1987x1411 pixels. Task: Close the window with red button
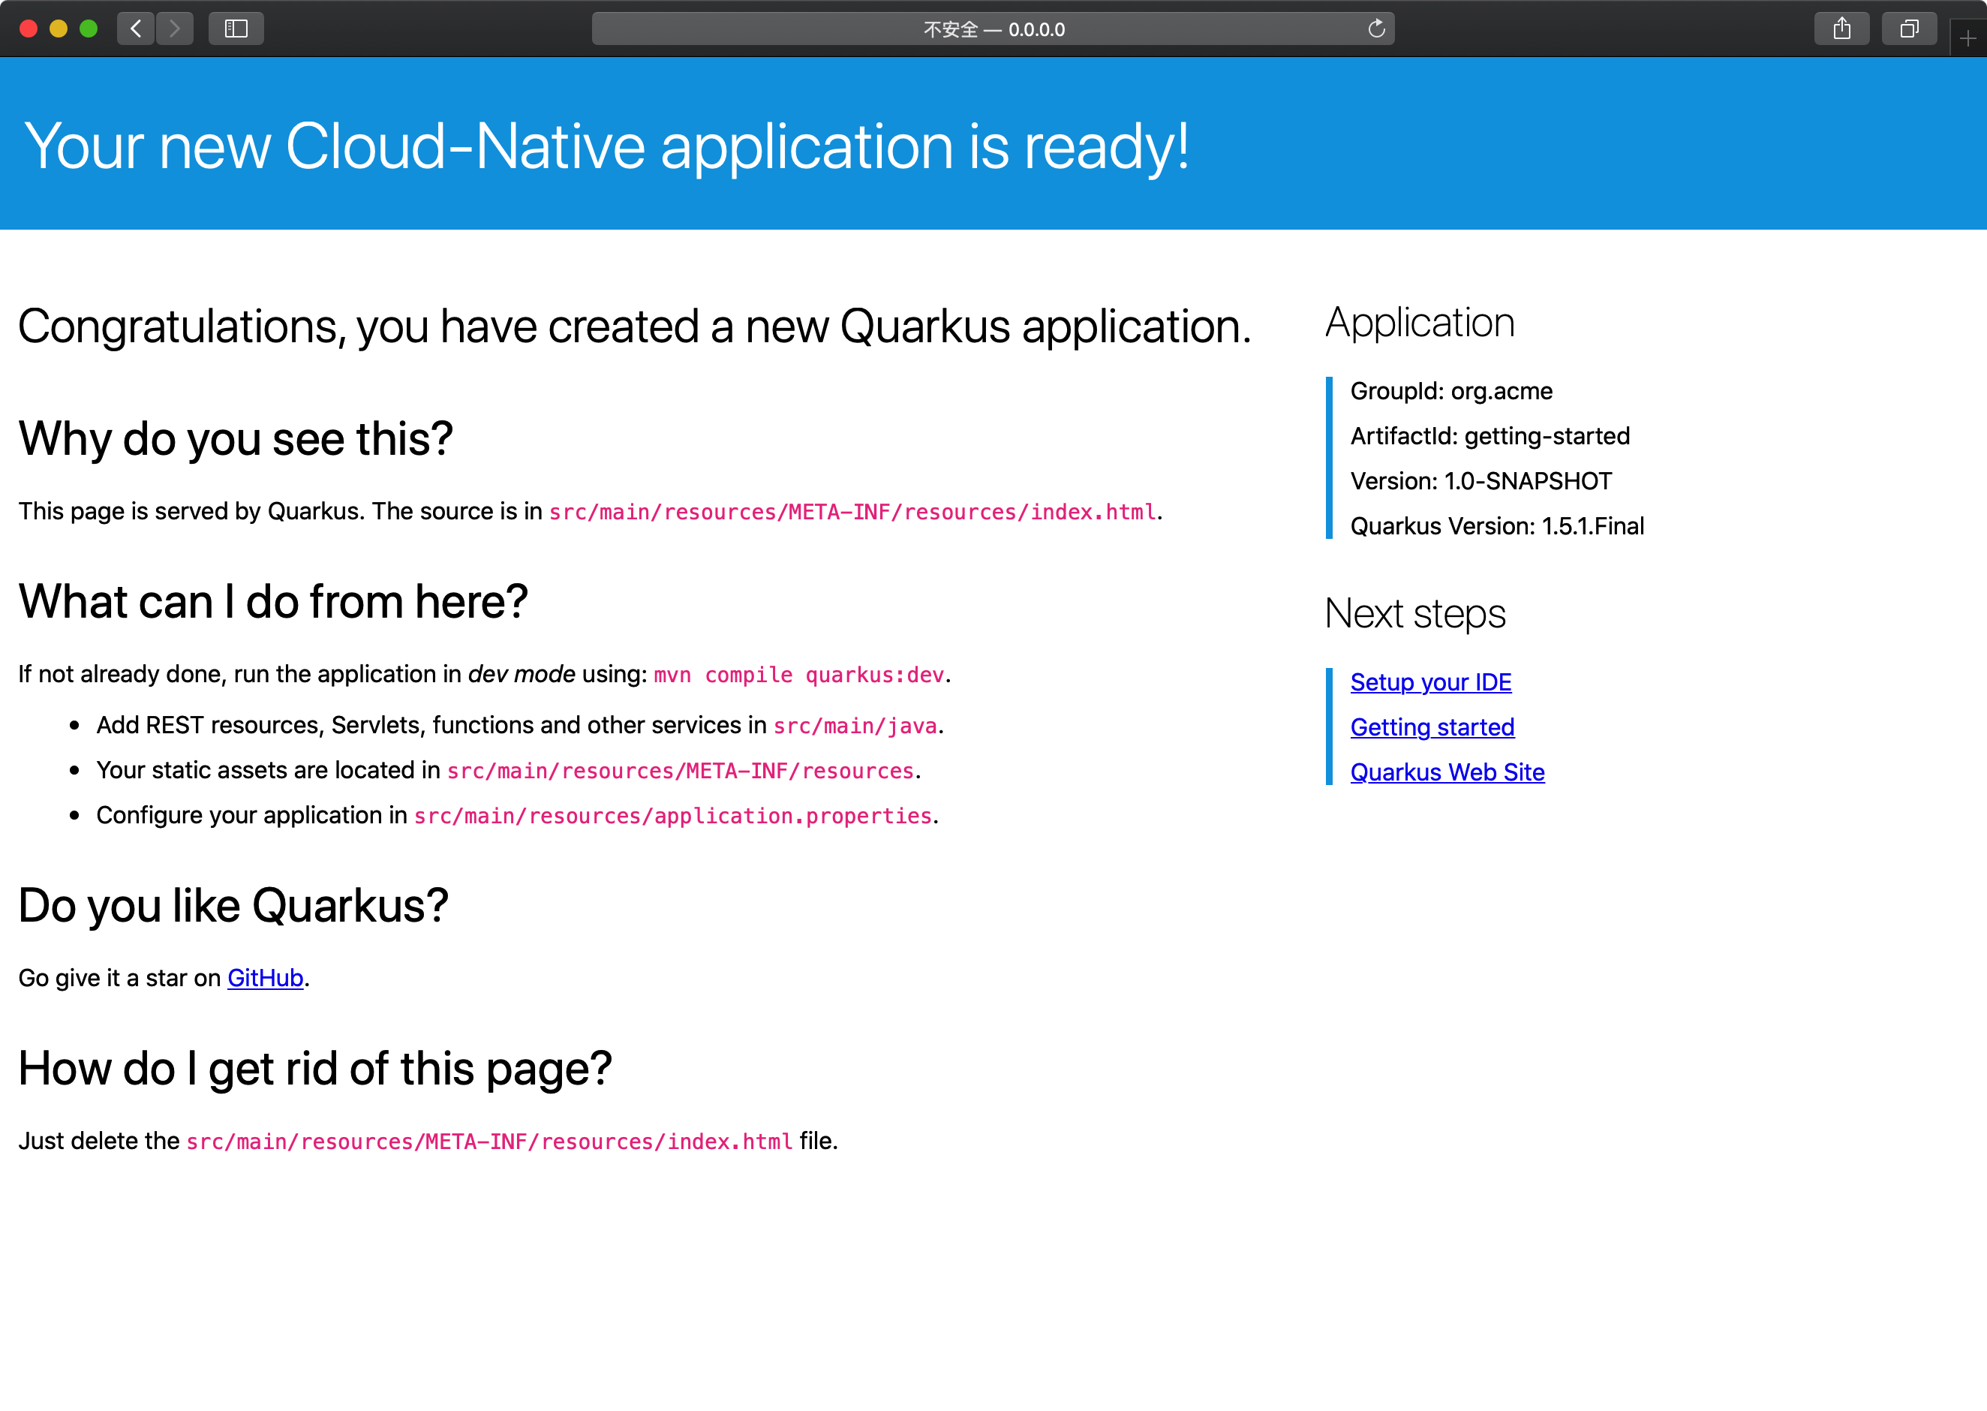pos(28,29)
